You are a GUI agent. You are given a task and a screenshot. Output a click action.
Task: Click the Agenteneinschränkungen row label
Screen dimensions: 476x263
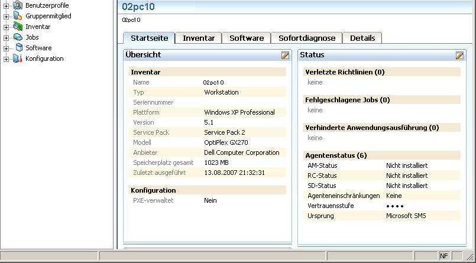tap(344, 196)
